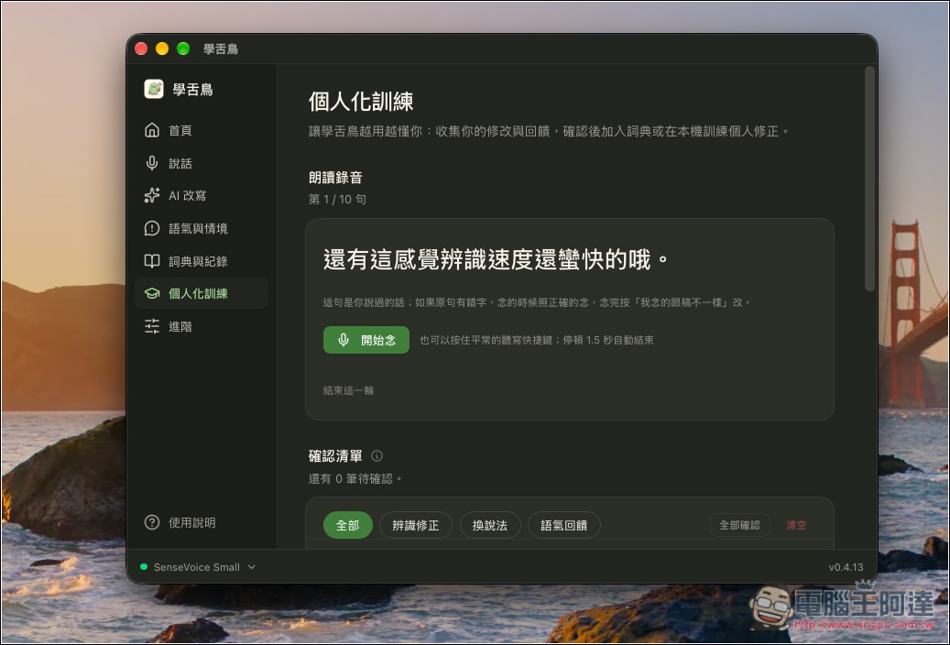950x645 pixels.
Task: Click the sliders icon beside 進階
Action: [x=152, y=326]
